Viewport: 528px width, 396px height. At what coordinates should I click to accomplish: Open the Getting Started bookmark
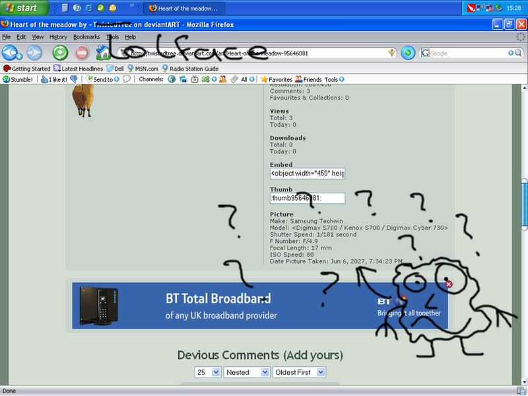[26, 69]
